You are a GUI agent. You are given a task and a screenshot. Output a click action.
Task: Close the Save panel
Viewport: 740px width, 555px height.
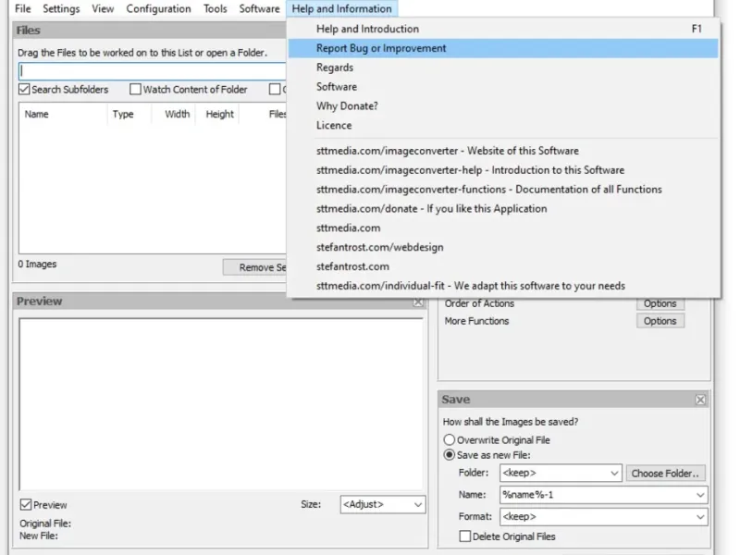pos(700,400)
